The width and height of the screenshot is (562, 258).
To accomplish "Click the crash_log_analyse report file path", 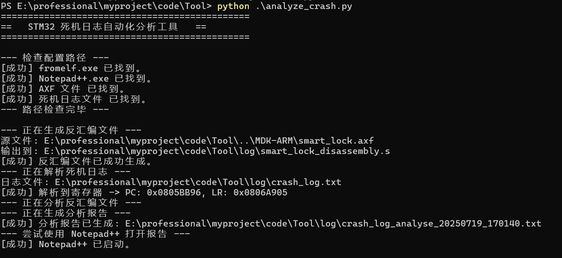I will [x=333, y=224].
